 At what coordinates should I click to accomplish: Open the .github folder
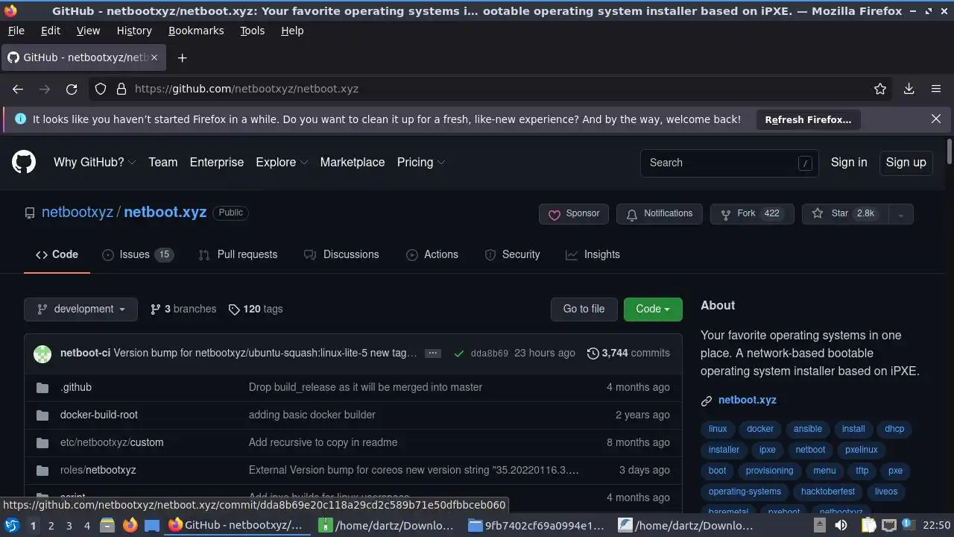pyautogui.click(x=76, y=387)
